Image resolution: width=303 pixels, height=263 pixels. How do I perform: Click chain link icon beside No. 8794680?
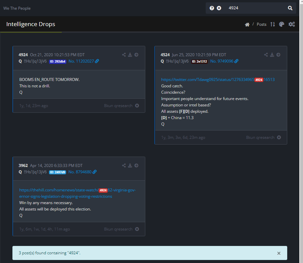(x=95, y=172)
